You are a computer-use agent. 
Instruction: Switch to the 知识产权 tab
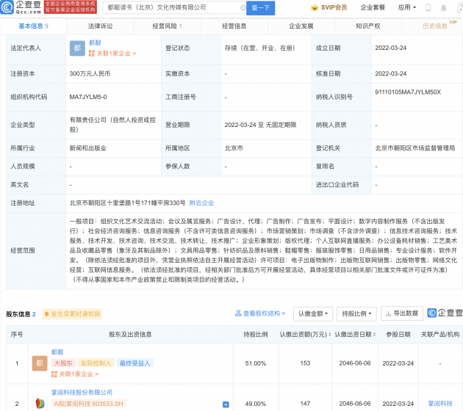367,26
